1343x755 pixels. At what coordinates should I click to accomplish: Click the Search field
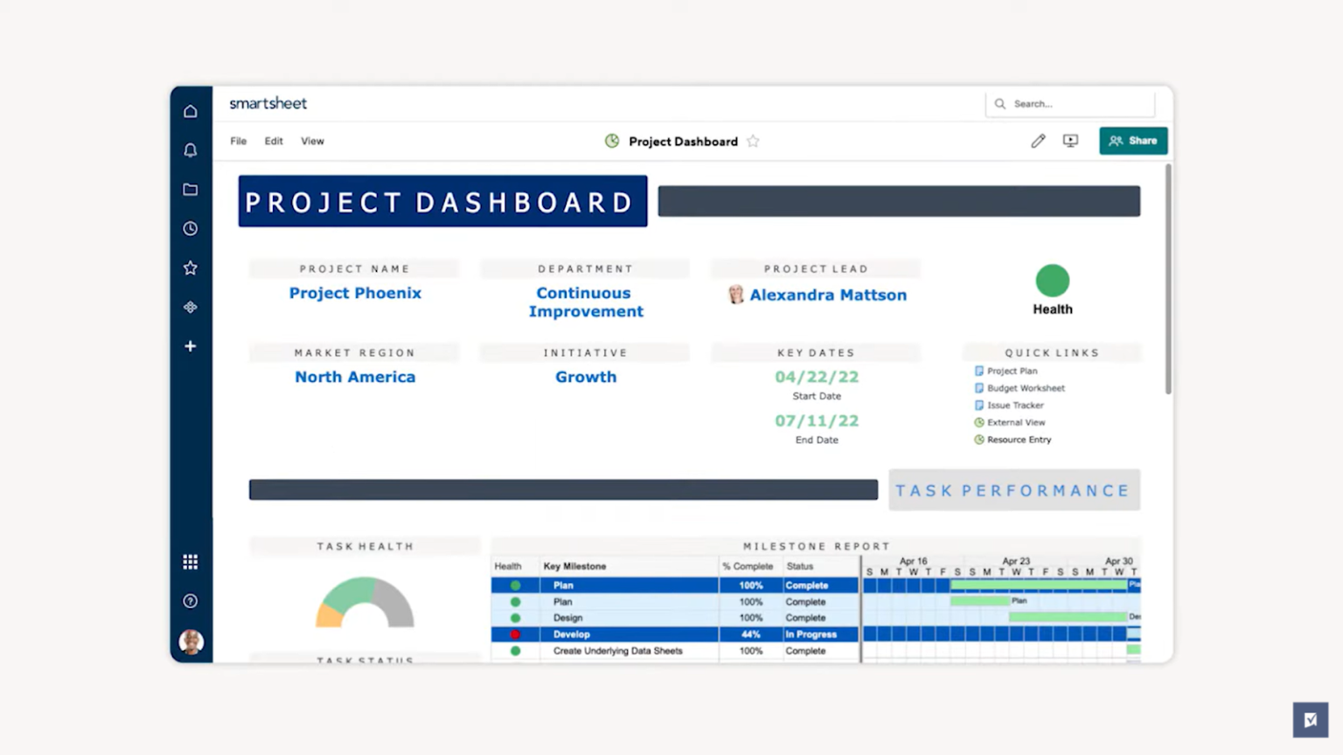point(1070,103)
